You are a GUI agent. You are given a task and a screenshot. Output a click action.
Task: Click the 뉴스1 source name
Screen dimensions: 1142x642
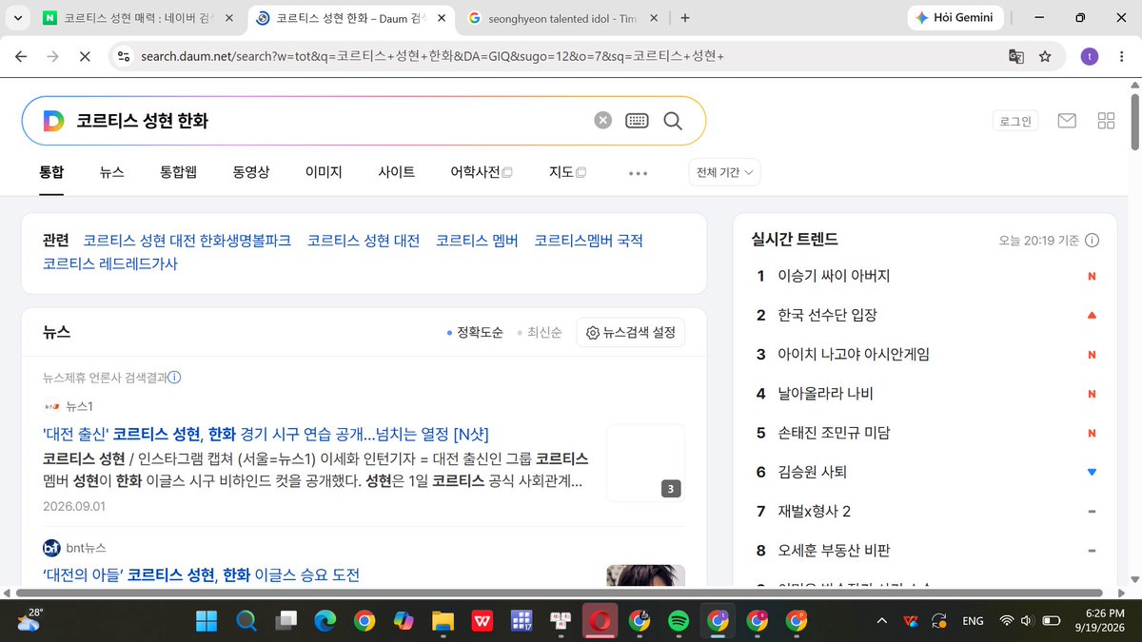[78, 406]
